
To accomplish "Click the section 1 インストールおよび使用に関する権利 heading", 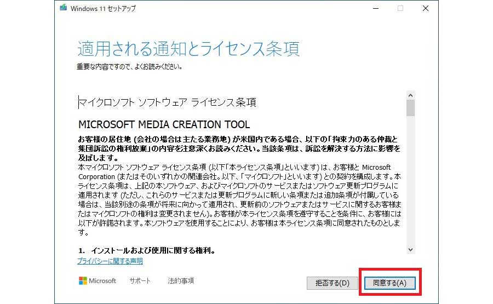I will (x=146, y=250).
